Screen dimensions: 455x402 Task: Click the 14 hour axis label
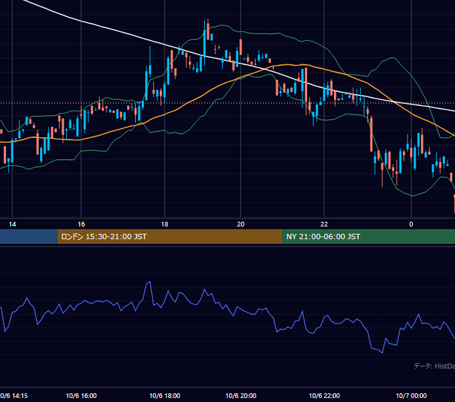tap(12, 224)
